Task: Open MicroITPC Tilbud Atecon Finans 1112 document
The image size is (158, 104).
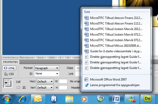Action: (116, 23)
